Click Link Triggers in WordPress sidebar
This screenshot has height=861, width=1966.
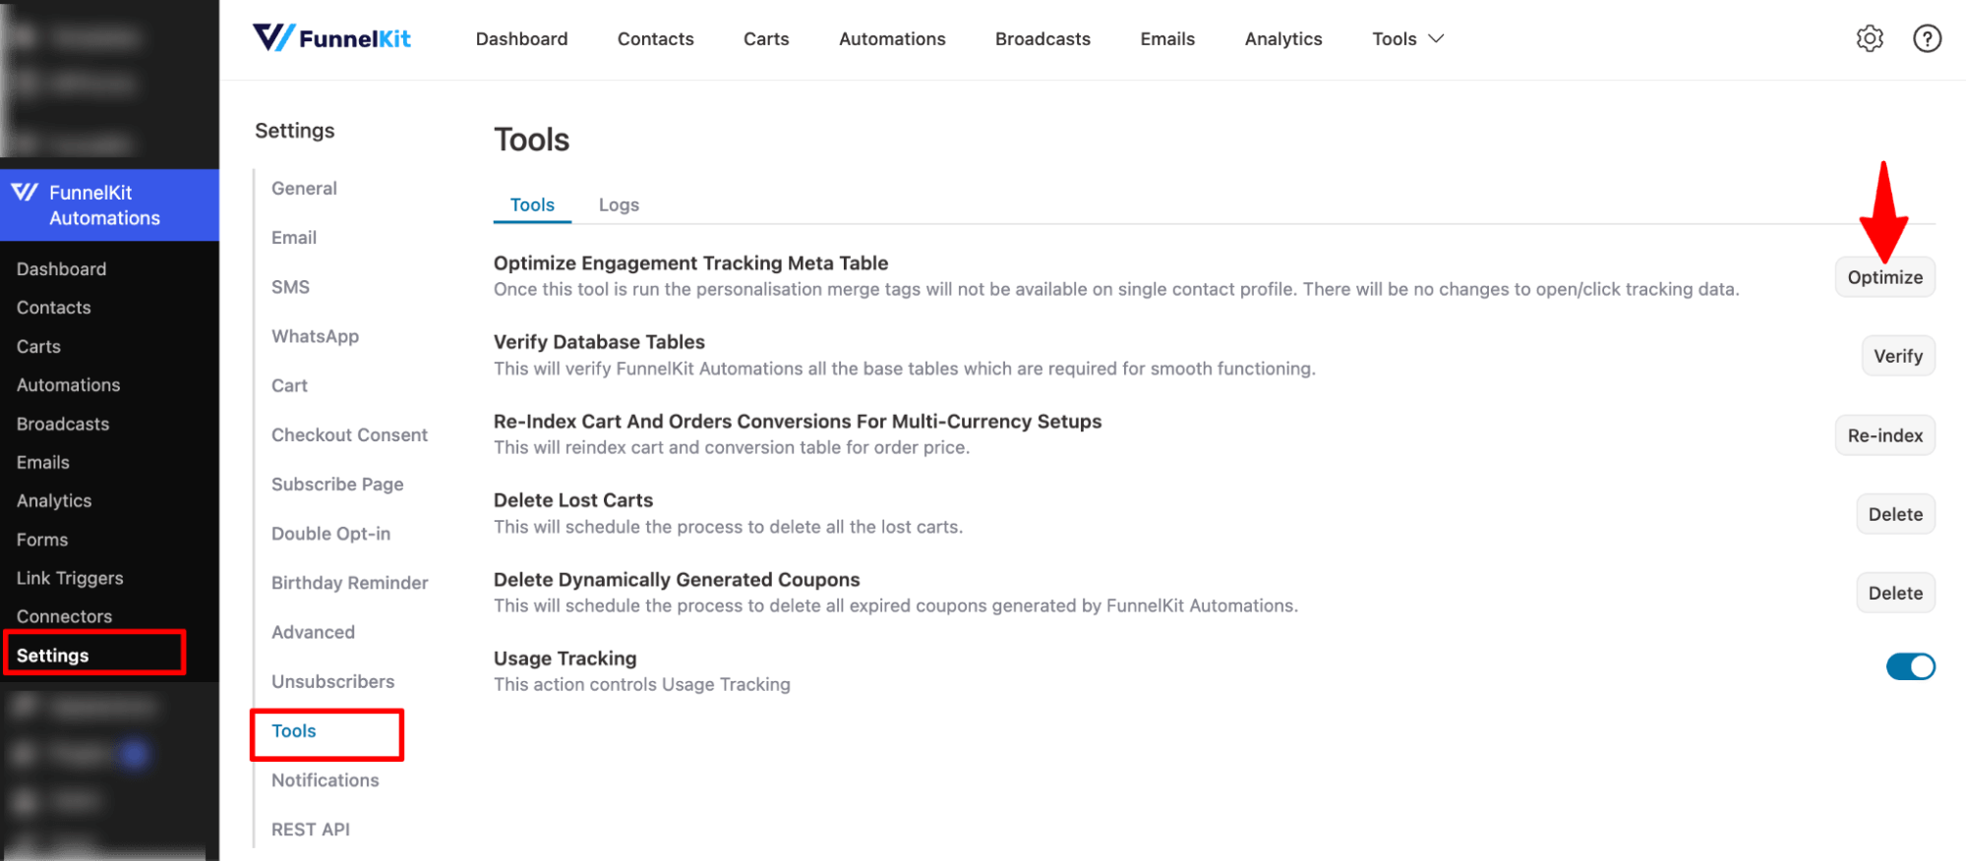tap(69, 578)
